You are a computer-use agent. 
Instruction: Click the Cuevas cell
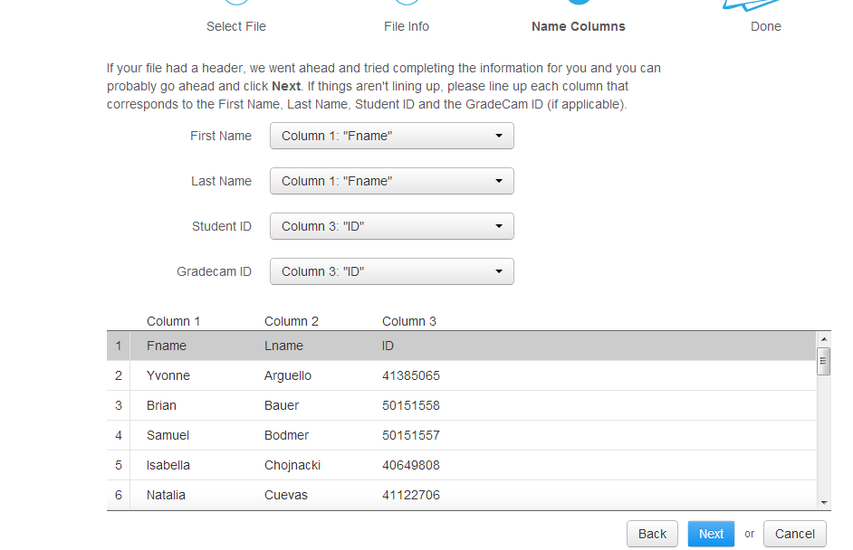tap(286, 495)
